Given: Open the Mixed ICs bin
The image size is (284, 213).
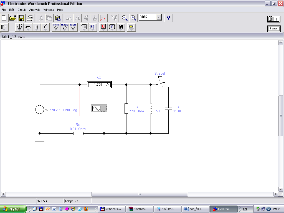Looking at the screenshot, I should [65, 27].
